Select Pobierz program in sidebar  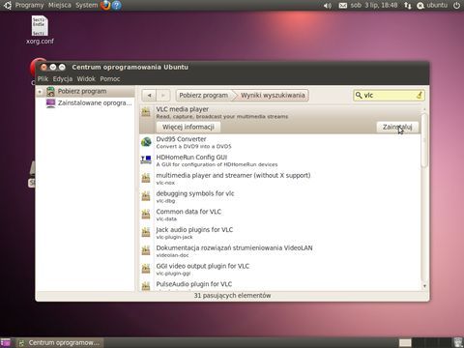tap(85, 92)
